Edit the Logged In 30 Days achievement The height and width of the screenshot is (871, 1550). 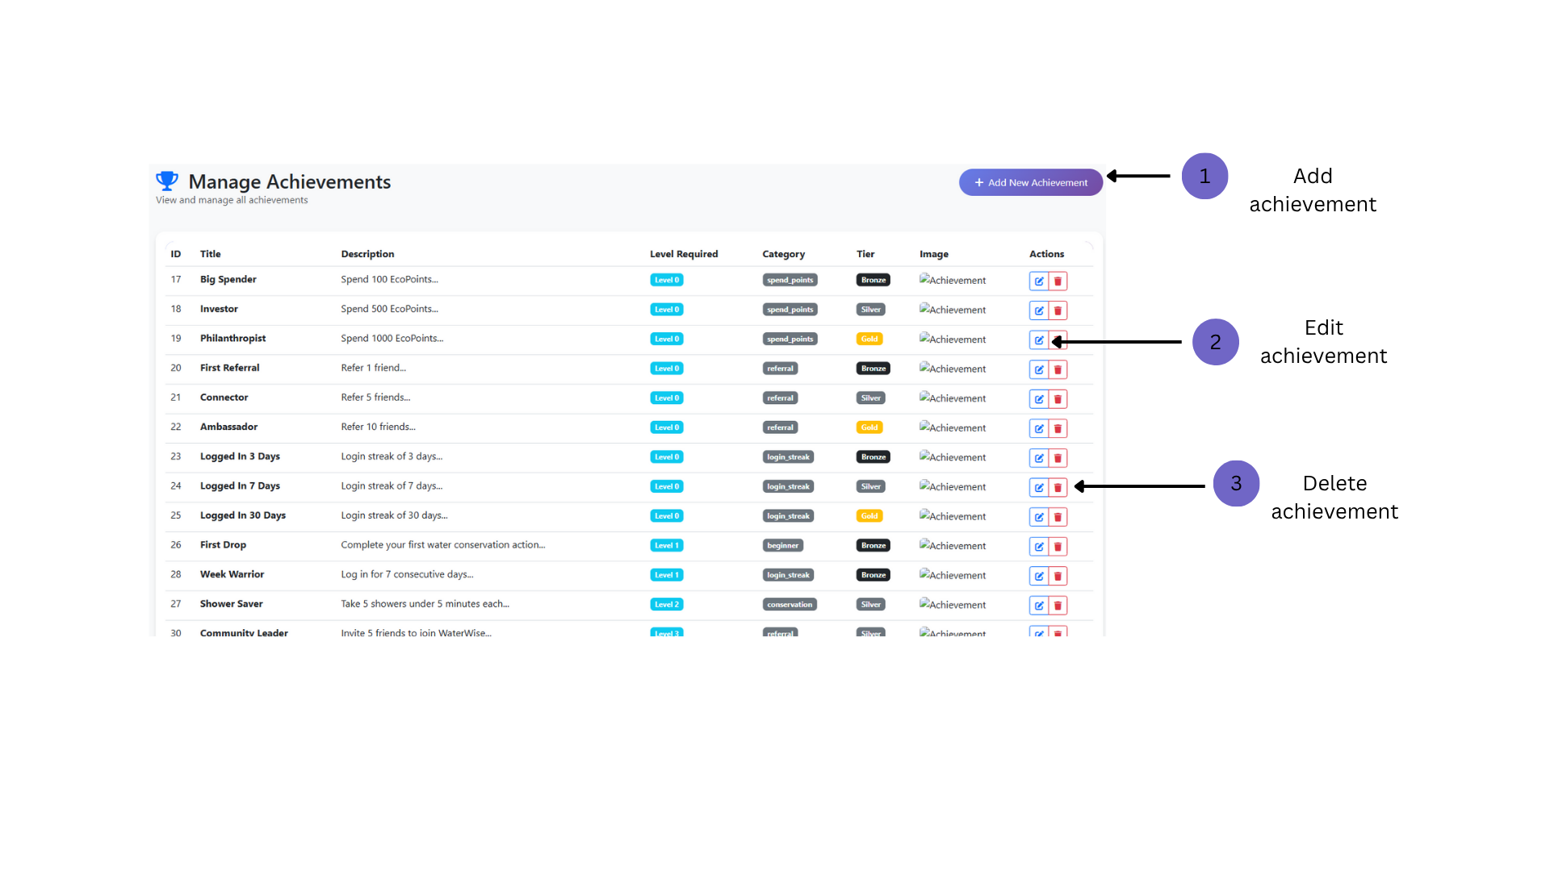[1039, 517]
